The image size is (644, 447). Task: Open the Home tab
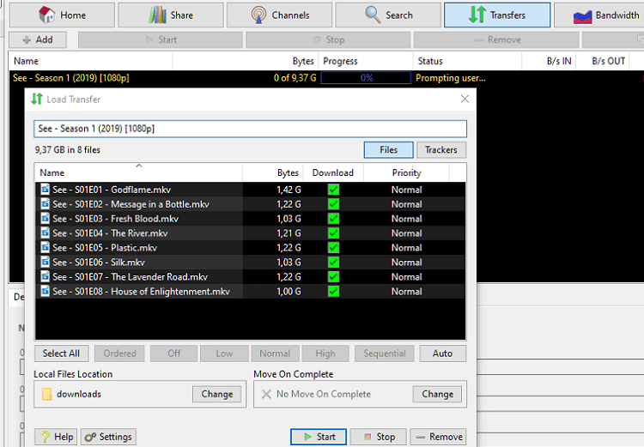(62, 15)
